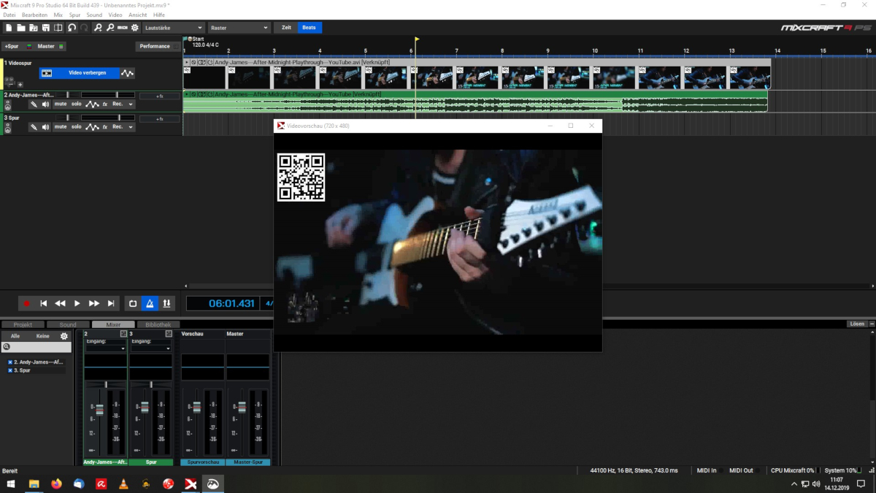Open the Bearbeiten menu
876x493 pixels.
pyautogui.click(x=34, y=15)
